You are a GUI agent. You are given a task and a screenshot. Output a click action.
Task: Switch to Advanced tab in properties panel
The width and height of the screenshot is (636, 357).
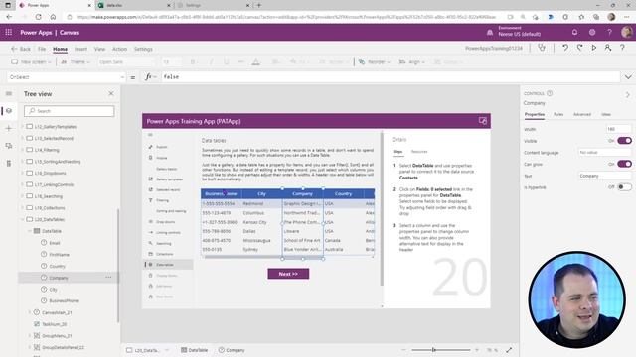(582, 114)
